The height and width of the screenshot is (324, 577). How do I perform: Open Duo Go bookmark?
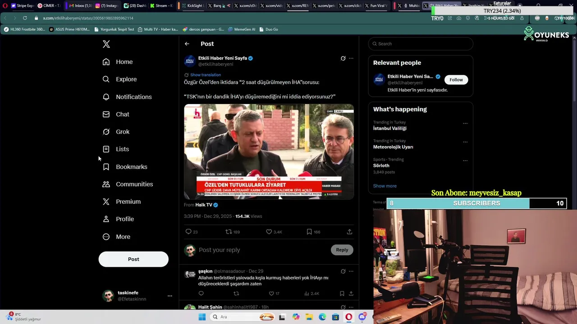[x=269, y=29]
